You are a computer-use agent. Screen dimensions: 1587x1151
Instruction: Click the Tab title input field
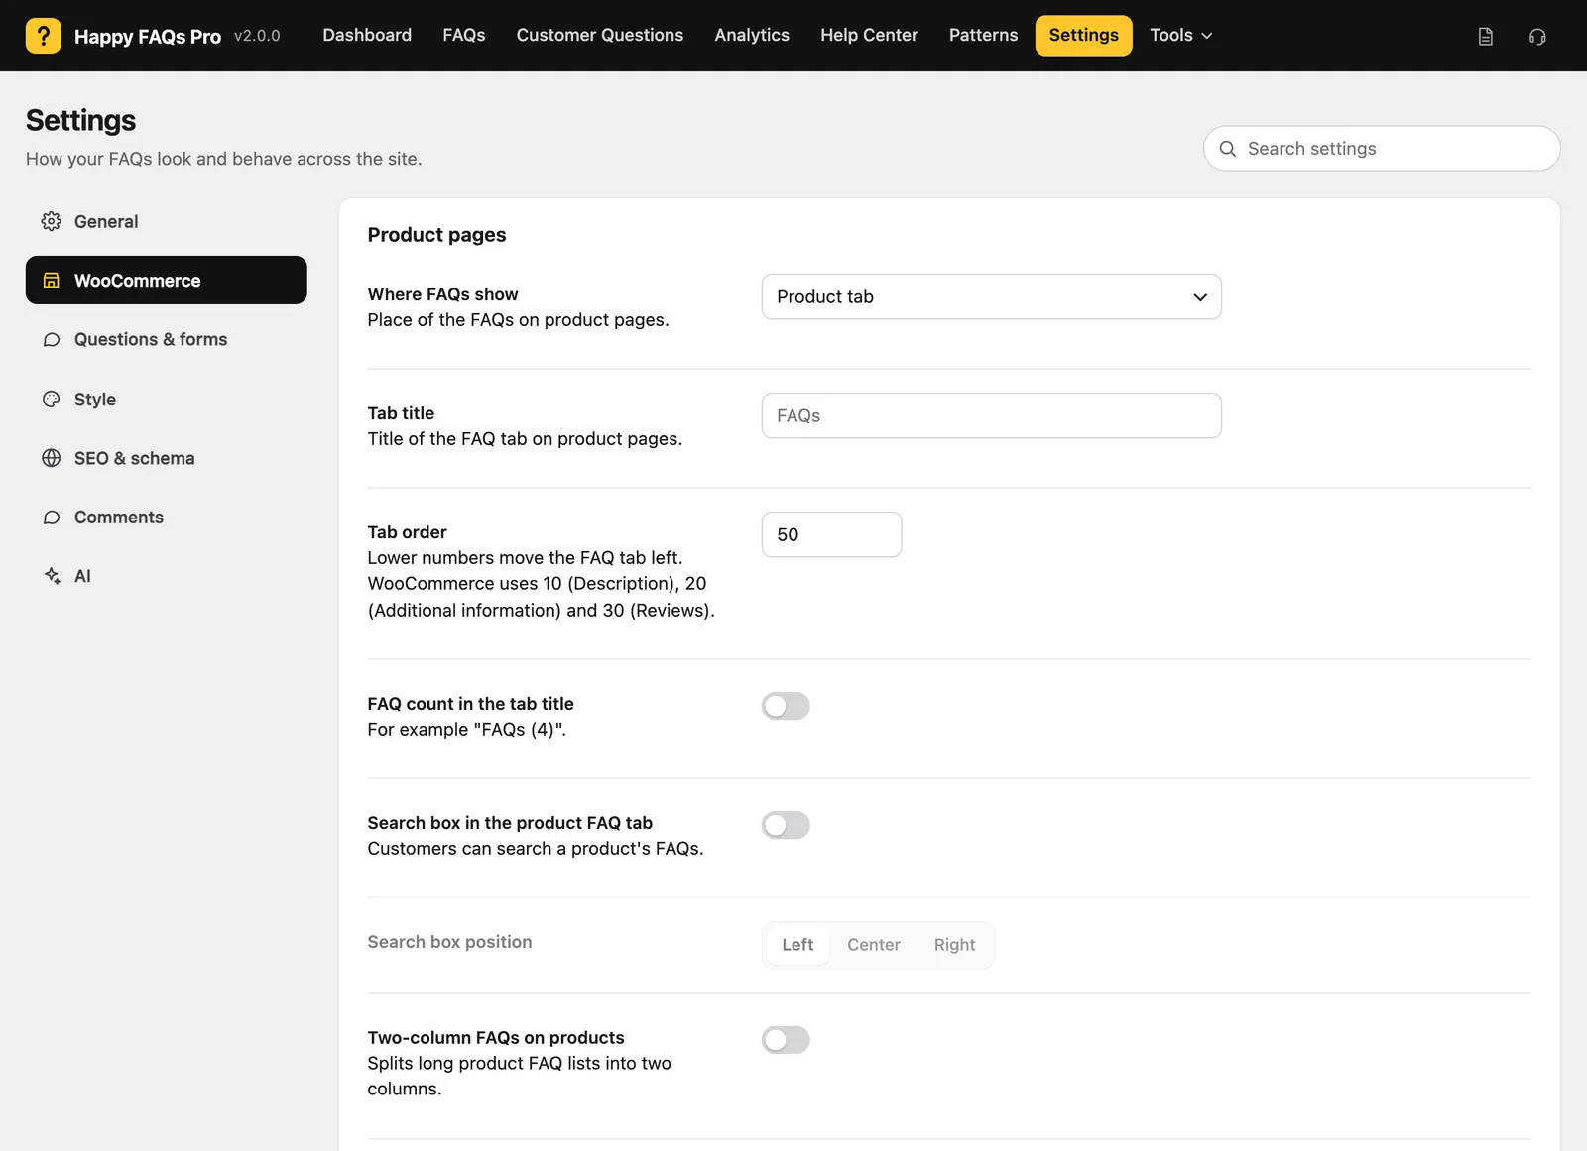click(x=992, y=416)
